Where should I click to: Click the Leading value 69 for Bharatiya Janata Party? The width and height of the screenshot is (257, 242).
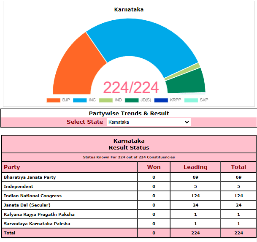(x=195, y=177)
